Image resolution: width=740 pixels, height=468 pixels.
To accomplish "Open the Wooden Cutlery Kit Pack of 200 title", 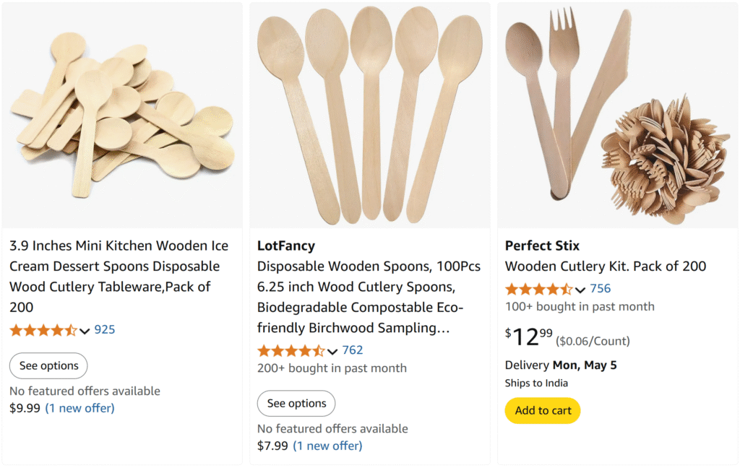I will [x=605, y=266].
